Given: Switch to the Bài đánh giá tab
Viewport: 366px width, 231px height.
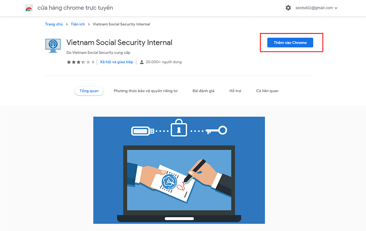Looking at the screenshot, I should pos(203,91).
